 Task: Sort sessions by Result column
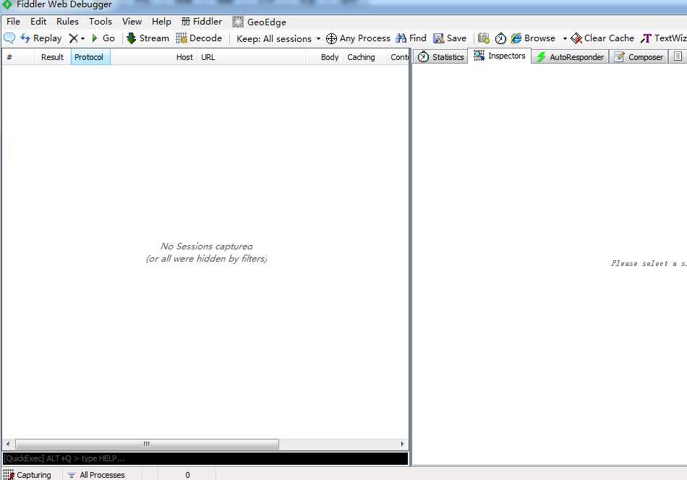52,57
